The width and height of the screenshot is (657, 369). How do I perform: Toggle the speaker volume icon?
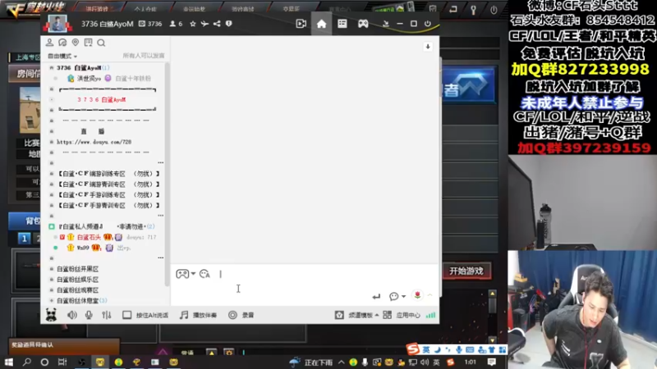click(x=72, y=315)
